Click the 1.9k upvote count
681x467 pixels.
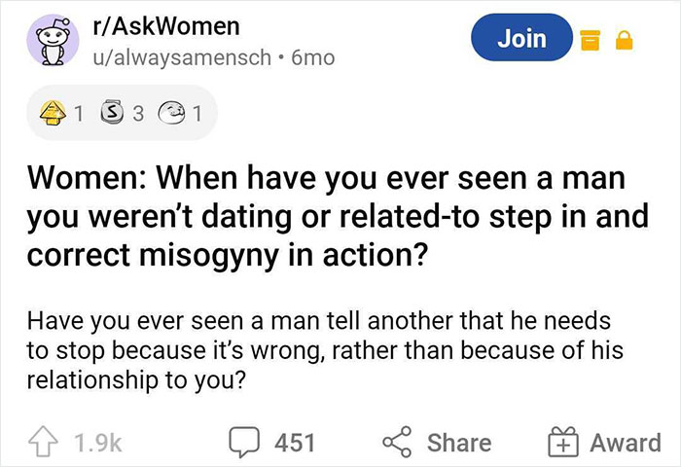pos(97,442)
